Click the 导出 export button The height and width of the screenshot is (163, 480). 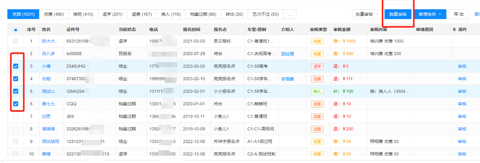point(459,14)
